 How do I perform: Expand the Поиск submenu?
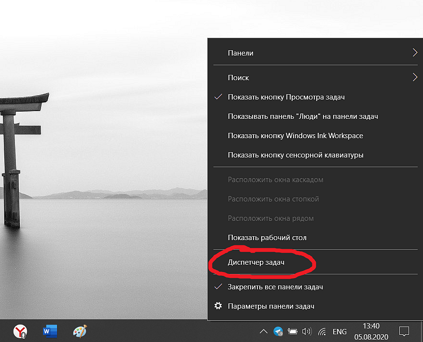(x=315, y=77)
